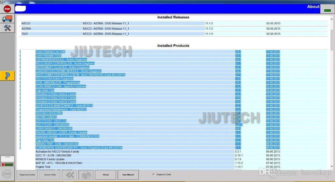Select 'INSTRUMENT CLUSTER - Active Diagnosis' row
This screenshot has width=335, height=182.
coord(173,67)
